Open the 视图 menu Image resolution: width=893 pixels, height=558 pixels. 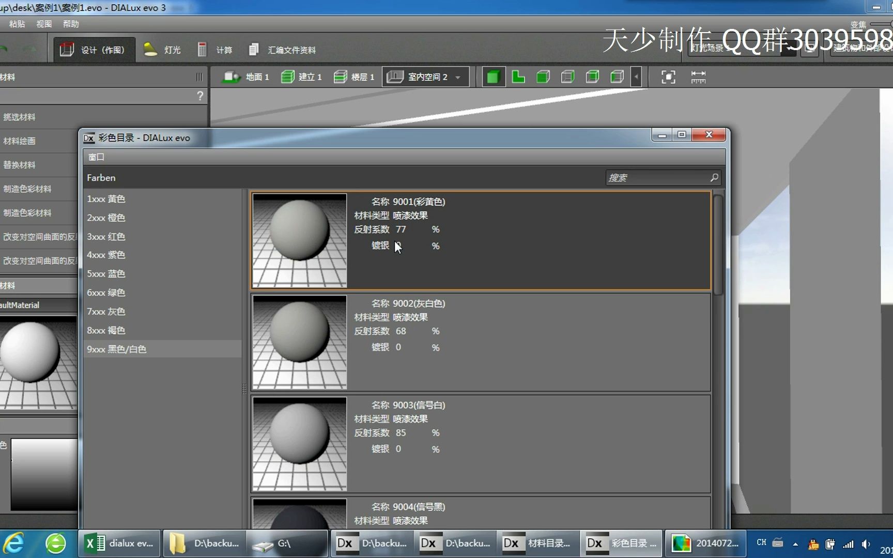pos(44,24)
